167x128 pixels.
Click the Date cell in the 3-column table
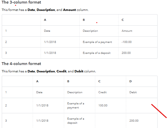(x=47, y=31)
